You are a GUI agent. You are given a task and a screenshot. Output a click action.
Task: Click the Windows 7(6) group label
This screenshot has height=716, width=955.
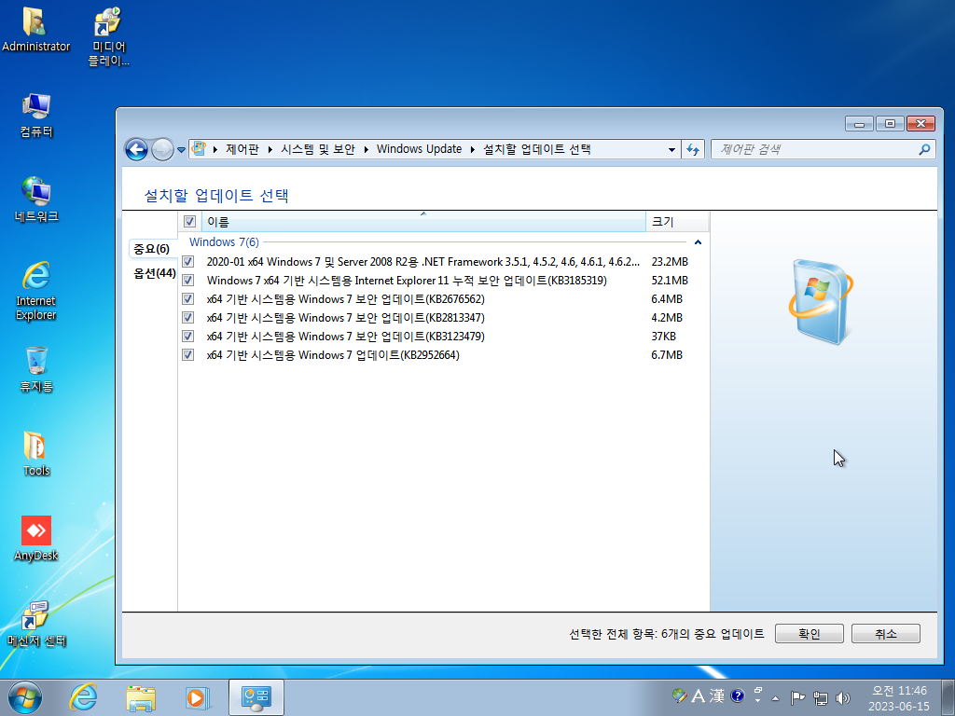(224, 242)
